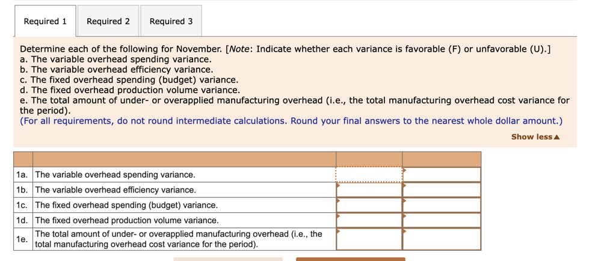Open the Required 2 tab

click(108, 21)
